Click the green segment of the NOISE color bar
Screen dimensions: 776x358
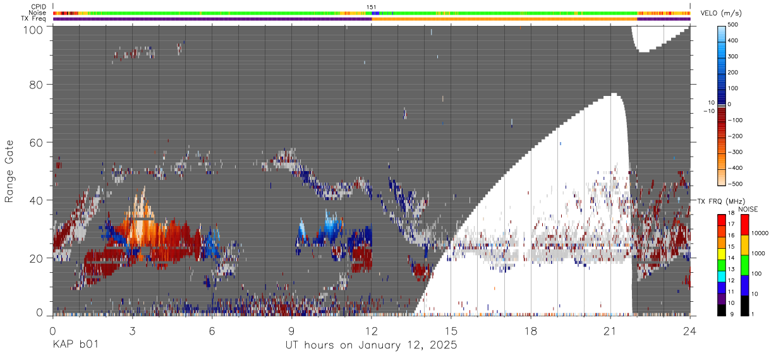pyautogui.click(x=745, y=265)
